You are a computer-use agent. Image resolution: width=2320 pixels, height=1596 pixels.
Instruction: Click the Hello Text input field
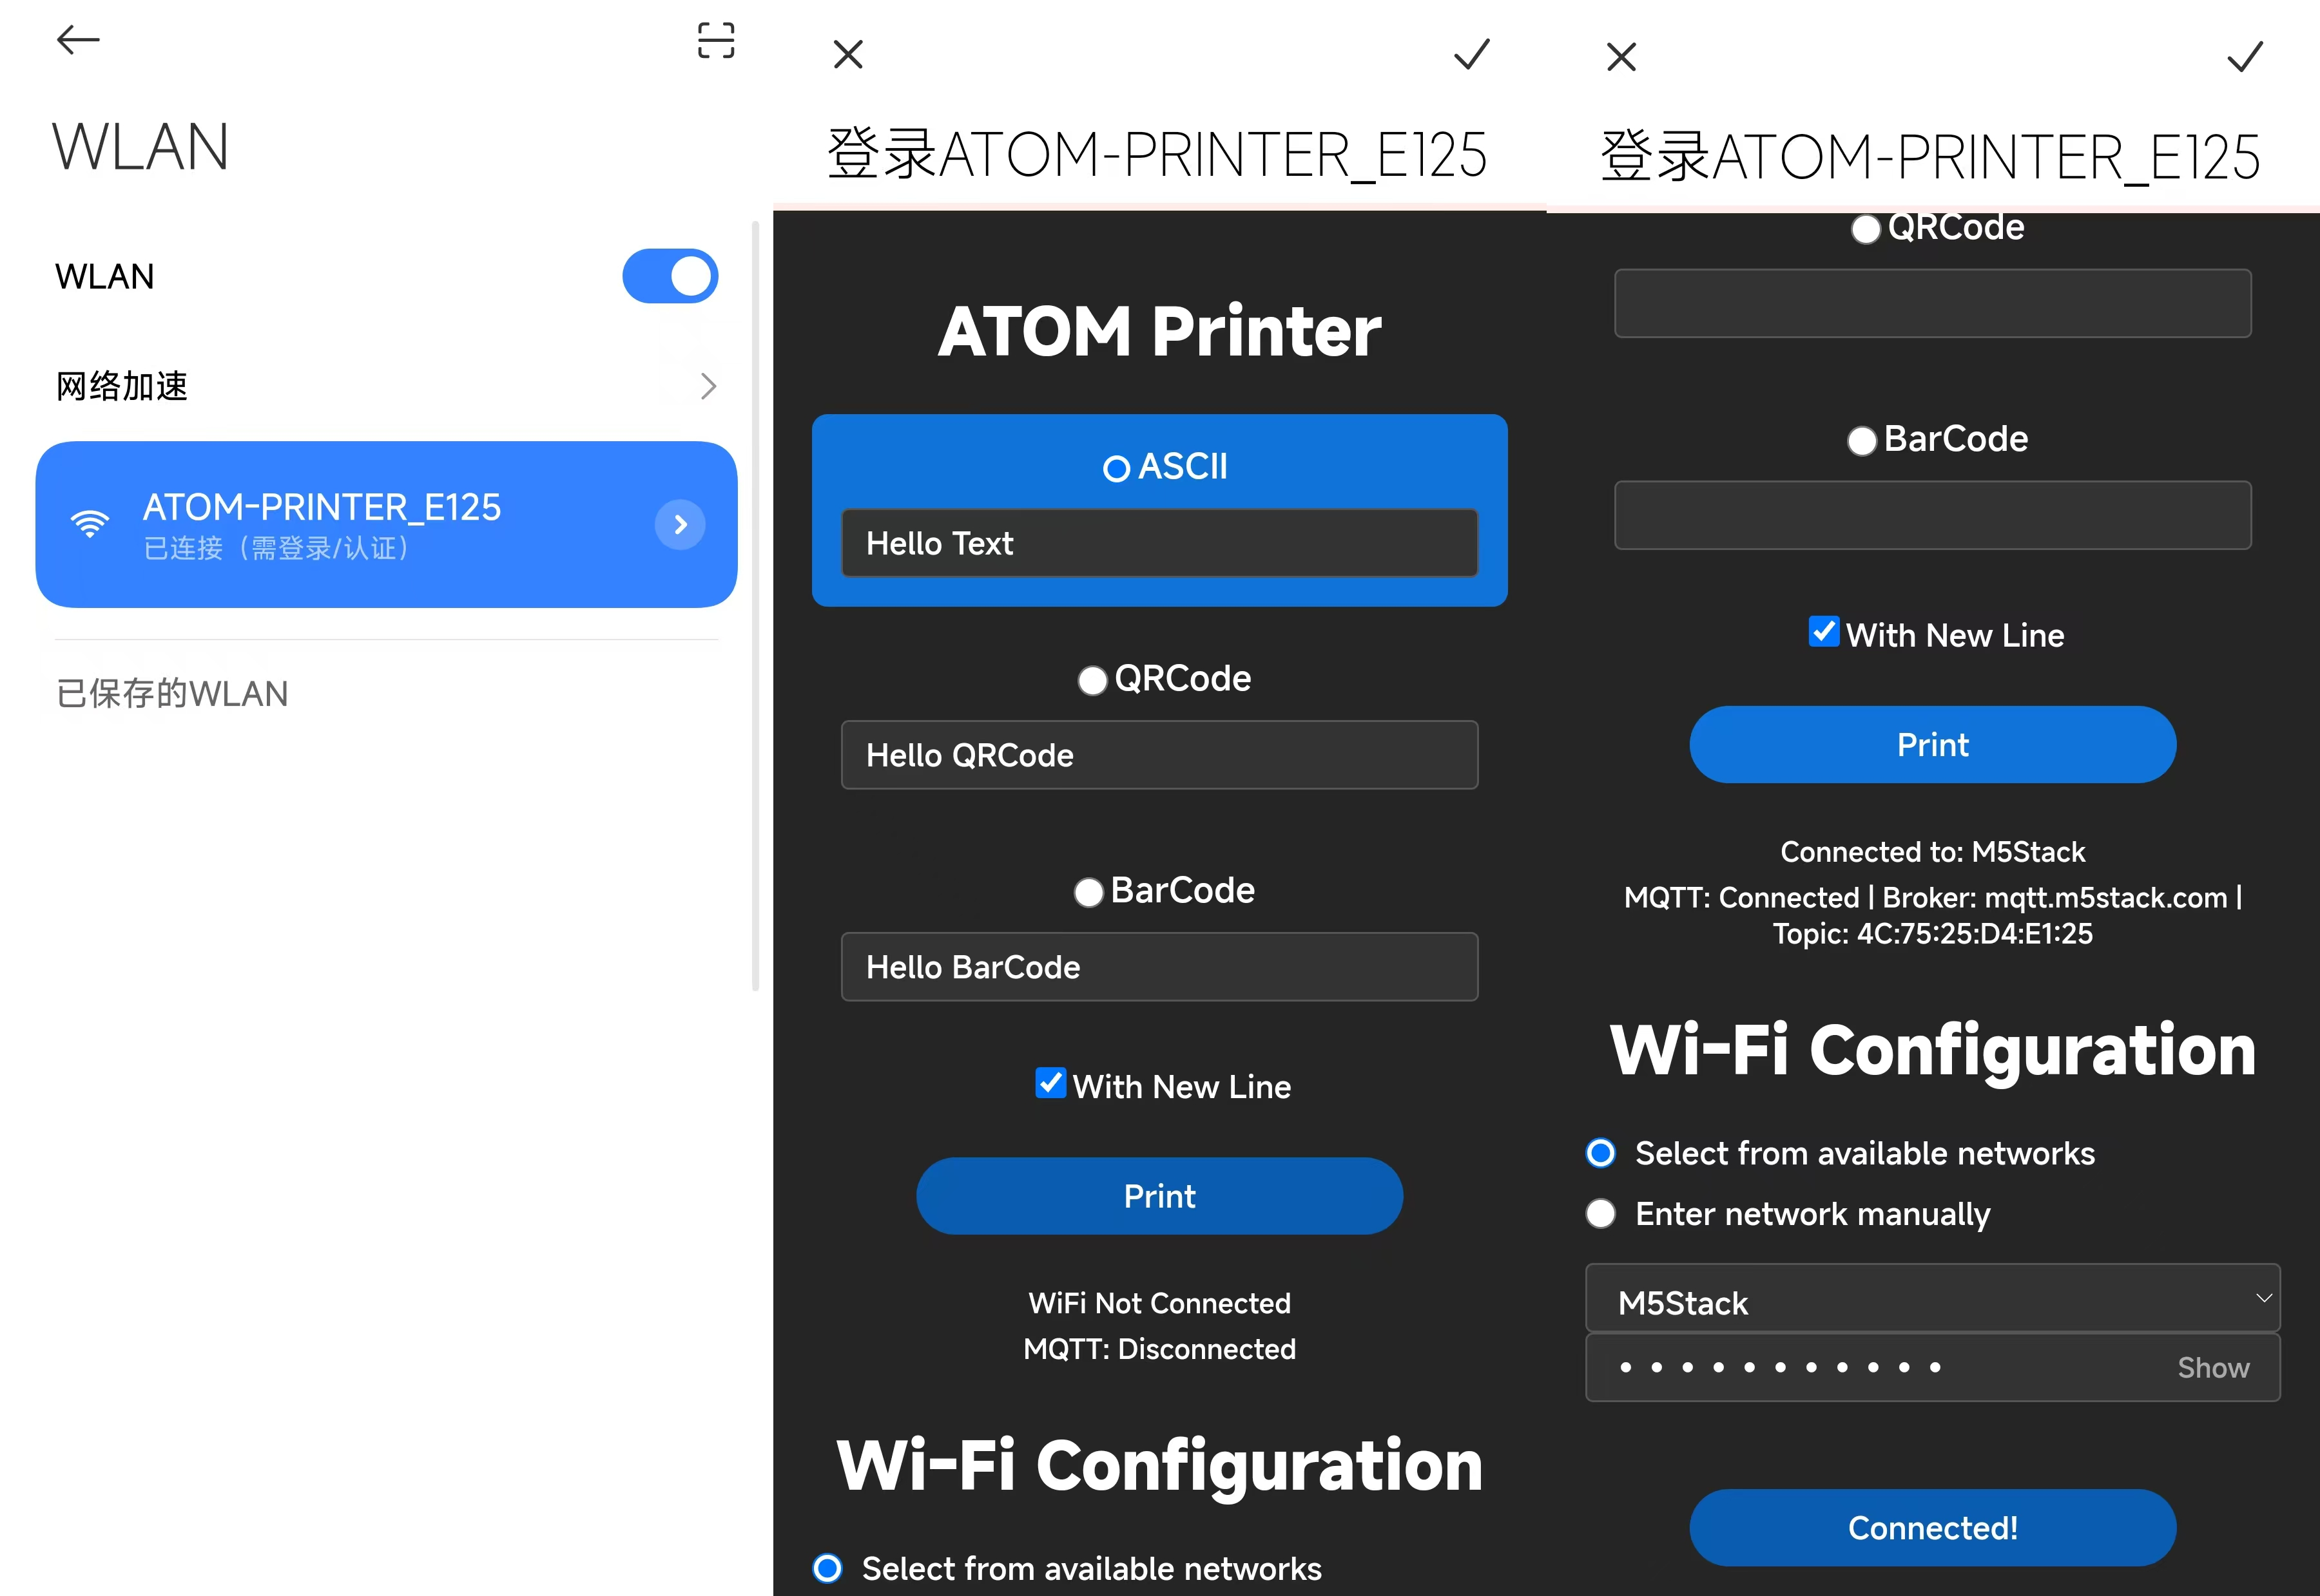(1159, 543)
